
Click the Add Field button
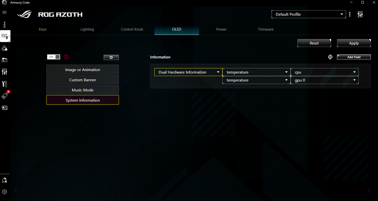point(354,57)
